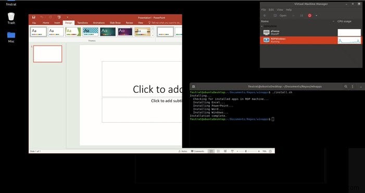Screen dimensions: 365x193
Task: Start Slide Show from the status bar icon
Action: pos(232,151)
